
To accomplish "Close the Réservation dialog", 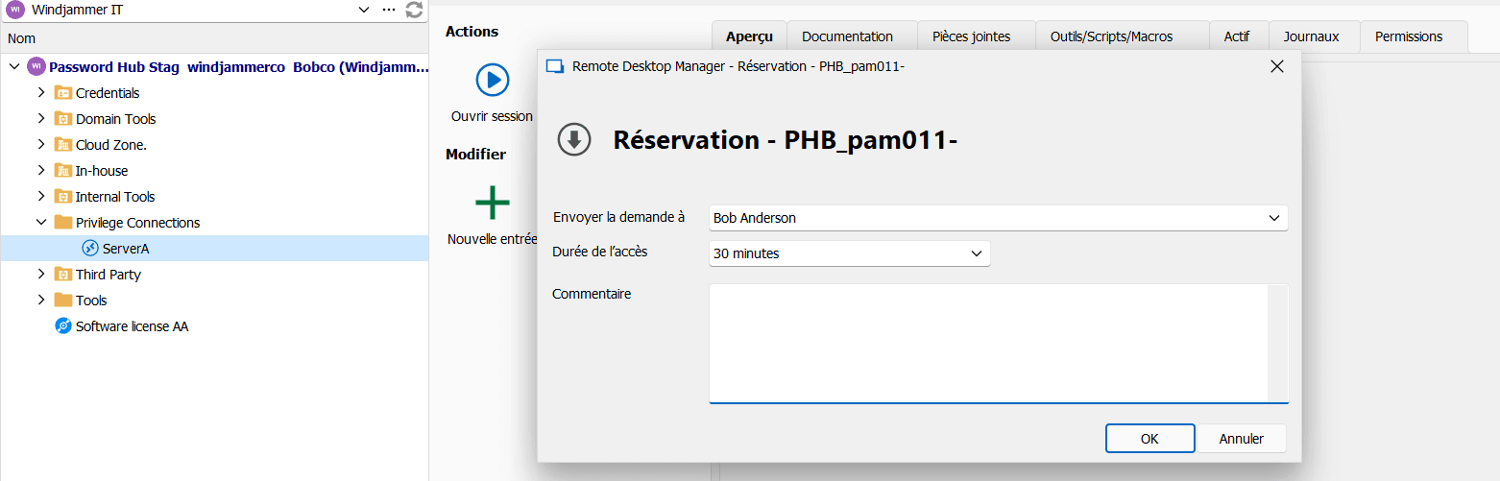I will click(x=1276, y=66).
